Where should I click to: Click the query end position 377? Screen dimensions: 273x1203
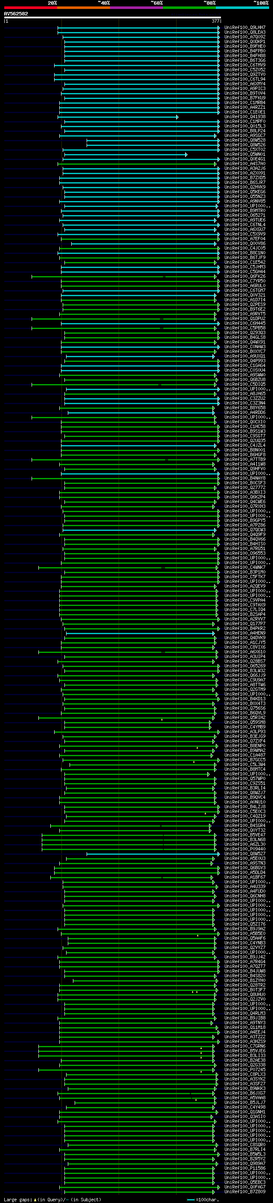215,21
